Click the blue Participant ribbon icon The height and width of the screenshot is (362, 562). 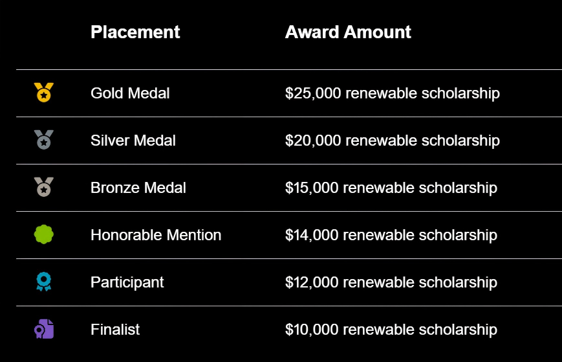(x=44, y=282)
